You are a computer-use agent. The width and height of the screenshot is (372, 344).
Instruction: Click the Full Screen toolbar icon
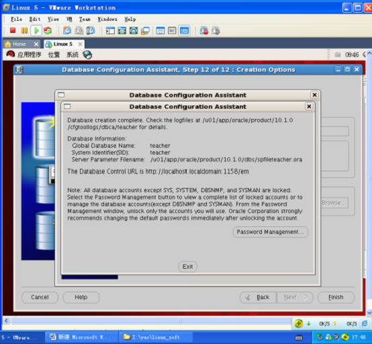[122, 31]
